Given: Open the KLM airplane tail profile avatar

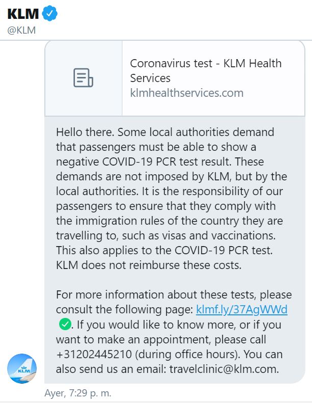Looking at the screenshot, I should (22, 368).
